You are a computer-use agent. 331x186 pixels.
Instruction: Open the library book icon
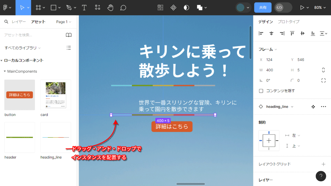tap(69, 35)
